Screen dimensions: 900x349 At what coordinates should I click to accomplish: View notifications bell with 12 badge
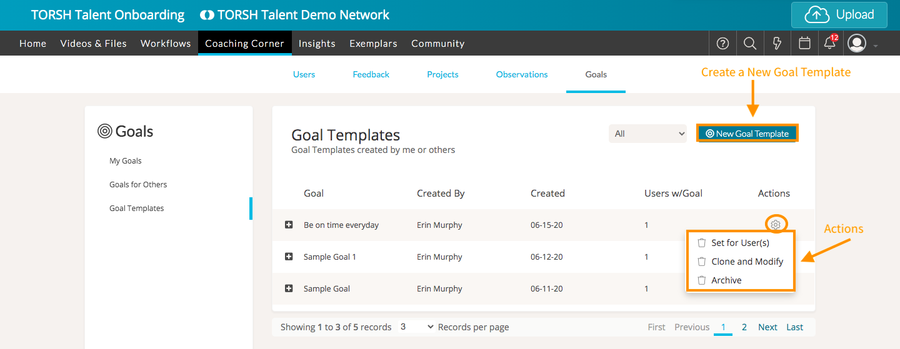pos(830,43)
